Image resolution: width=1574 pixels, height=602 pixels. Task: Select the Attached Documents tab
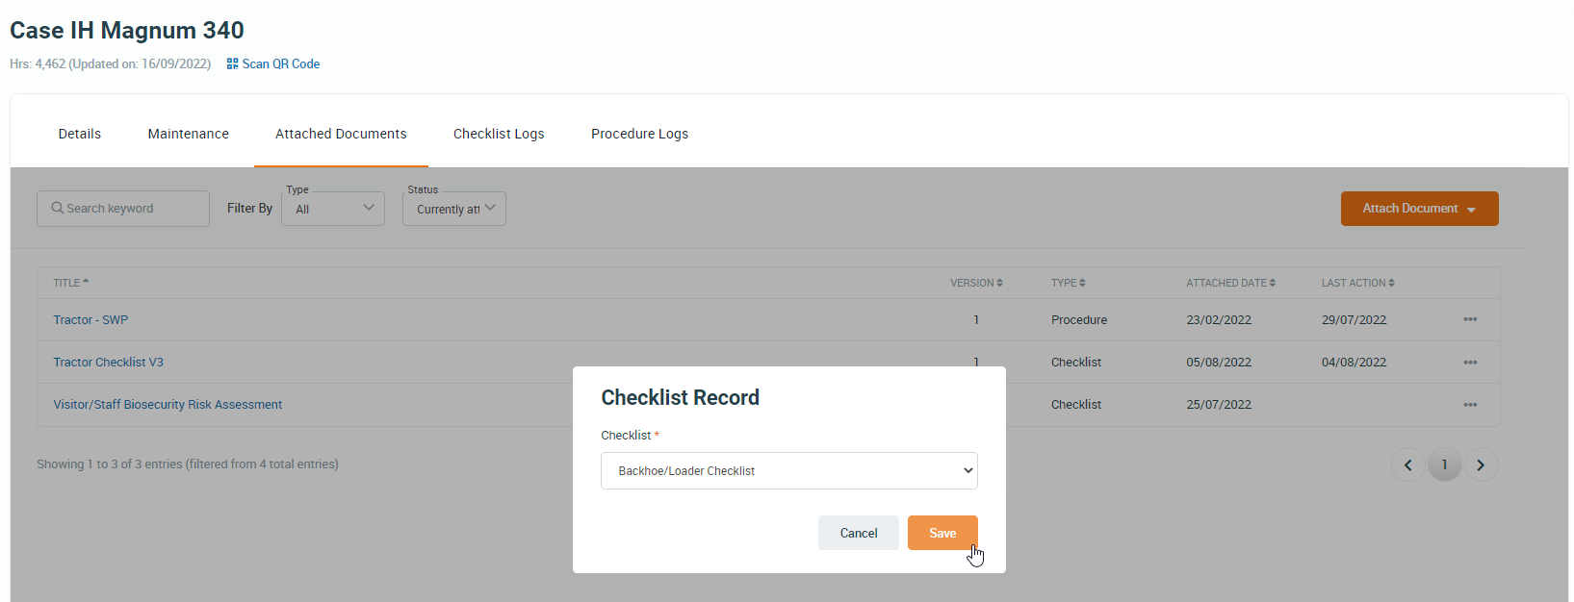[x=341, y=134]
